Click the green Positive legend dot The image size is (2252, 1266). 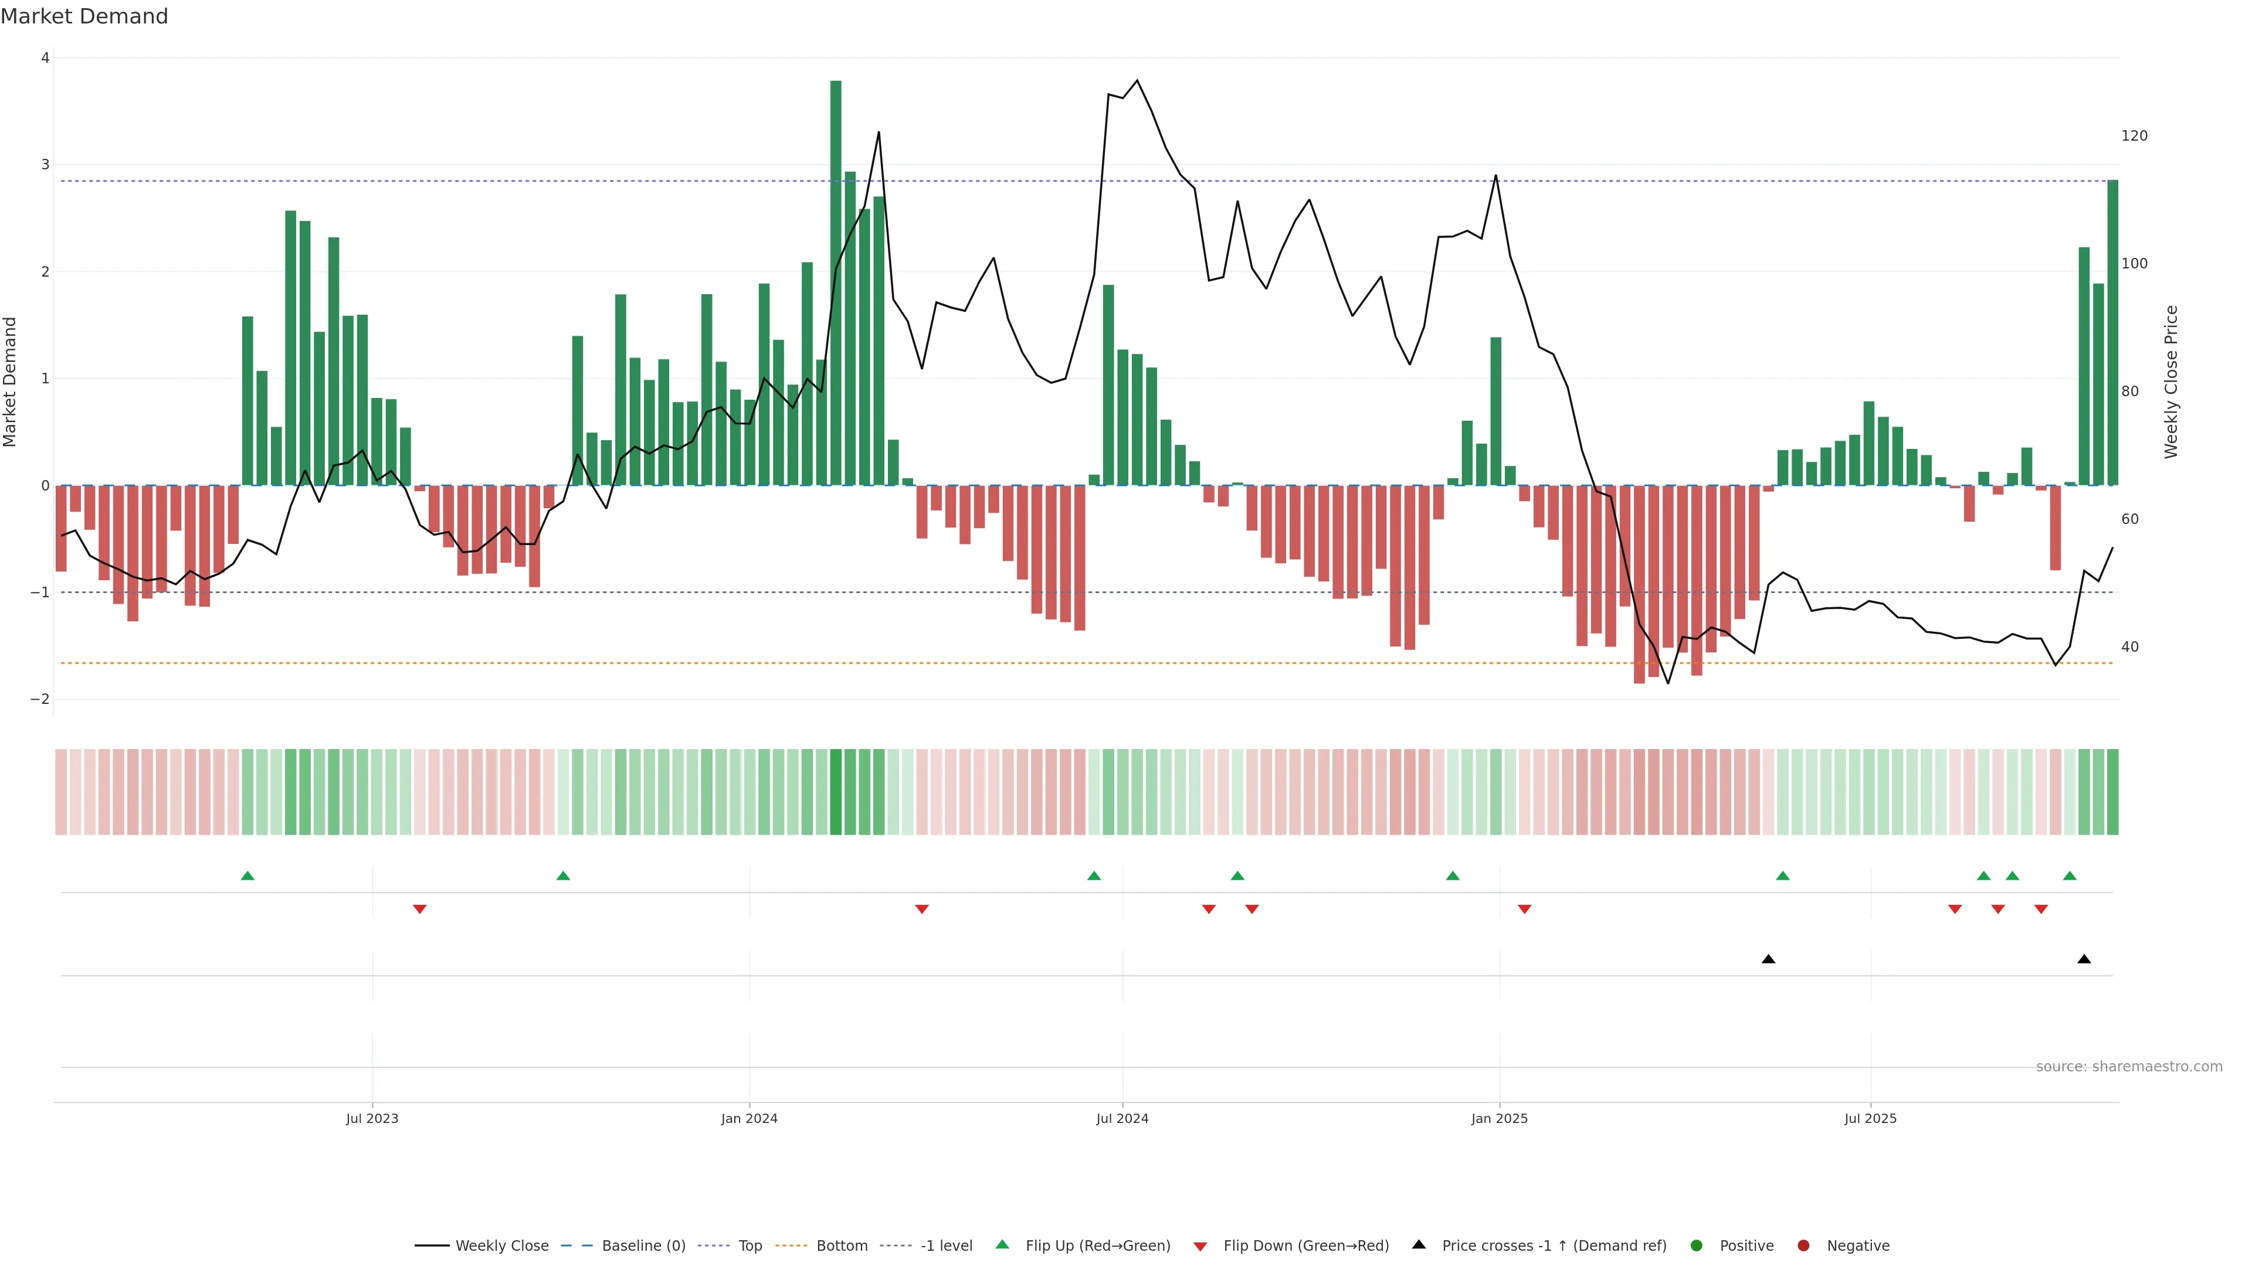[1697, 1246]
